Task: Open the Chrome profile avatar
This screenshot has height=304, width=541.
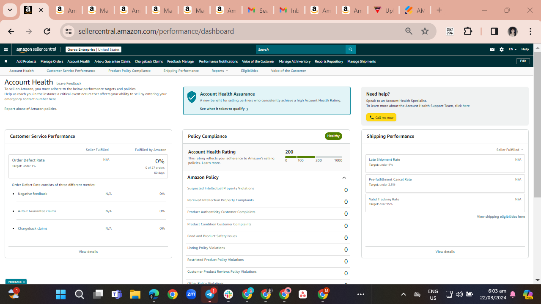Action: (x=513, y=31)
